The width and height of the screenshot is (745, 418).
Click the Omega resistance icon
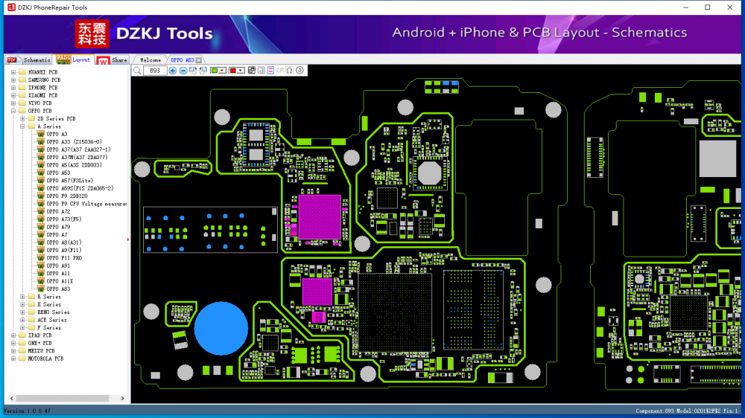[x=289, y=71]
